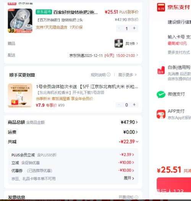191x201 pixels.
Task: Open the organic rice product image
Action: (20, 95)
